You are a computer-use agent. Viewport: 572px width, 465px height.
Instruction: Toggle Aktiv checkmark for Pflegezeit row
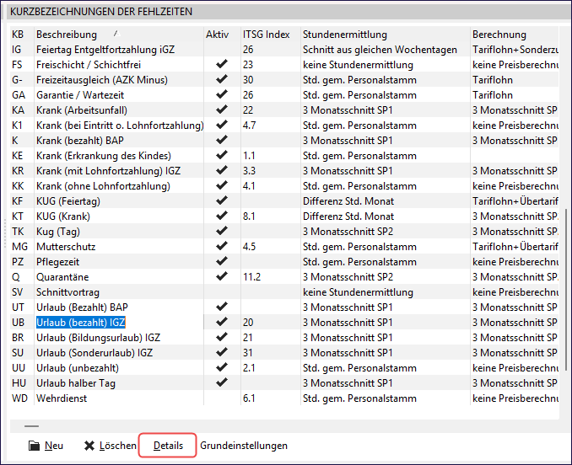pyautogui.click(x=222, y=261)
